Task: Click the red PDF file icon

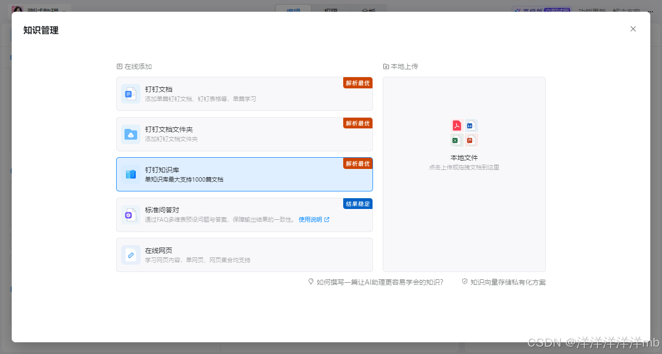Action: [456, 125]
